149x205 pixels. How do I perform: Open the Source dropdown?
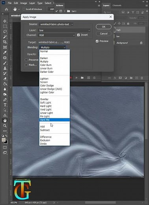tap(56, 24)
